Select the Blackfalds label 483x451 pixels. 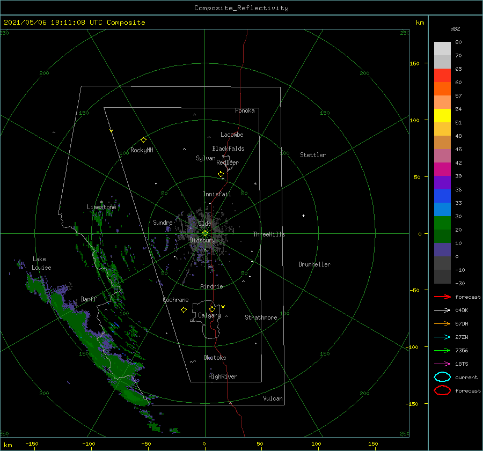tap(228, 149)
